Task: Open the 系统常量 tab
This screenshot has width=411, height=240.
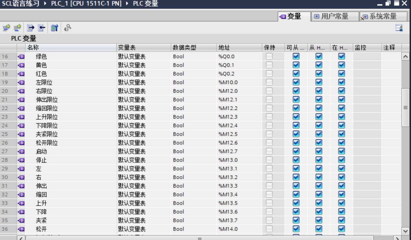Action: click(383, 17)
